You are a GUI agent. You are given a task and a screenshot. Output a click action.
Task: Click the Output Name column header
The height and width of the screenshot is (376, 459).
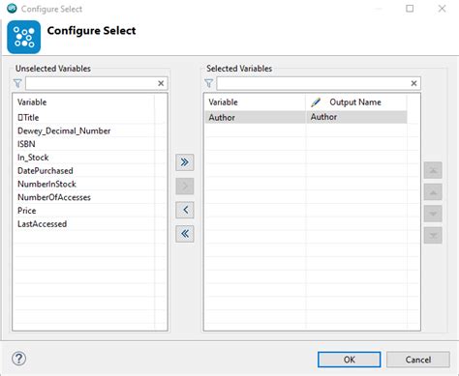tap(355, 102)
